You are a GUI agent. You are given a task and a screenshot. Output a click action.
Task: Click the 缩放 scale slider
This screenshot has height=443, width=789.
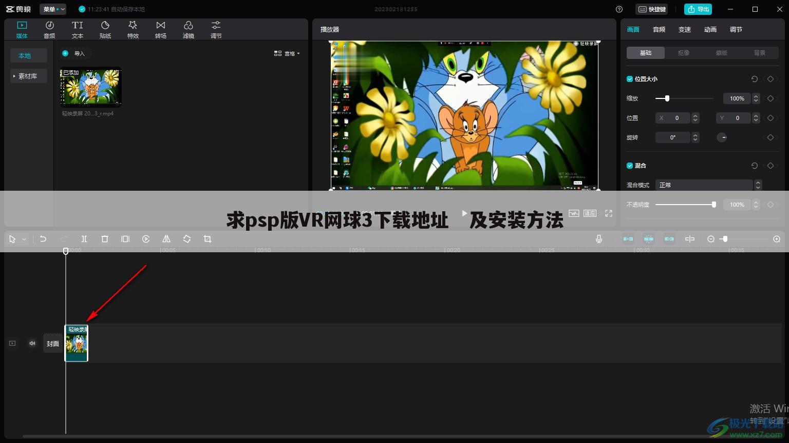point(684,98)
